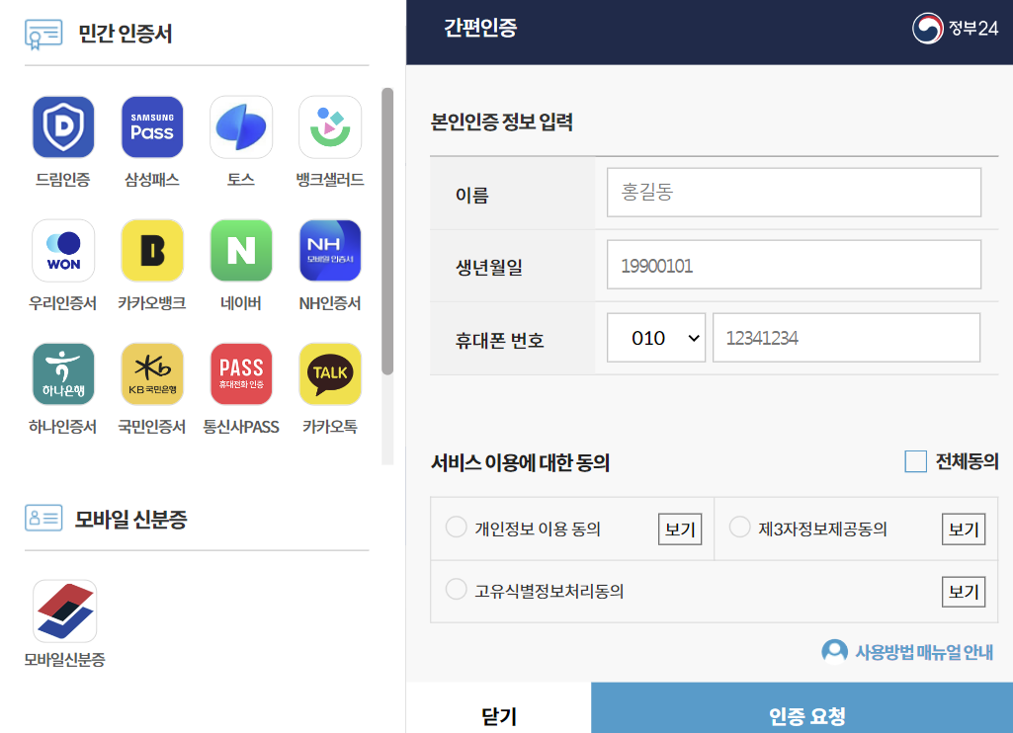Viewport: 1013px width, 733px height.
Task: Select the 고유식별정보처리동의 radio button
Action: coord(457,589)
